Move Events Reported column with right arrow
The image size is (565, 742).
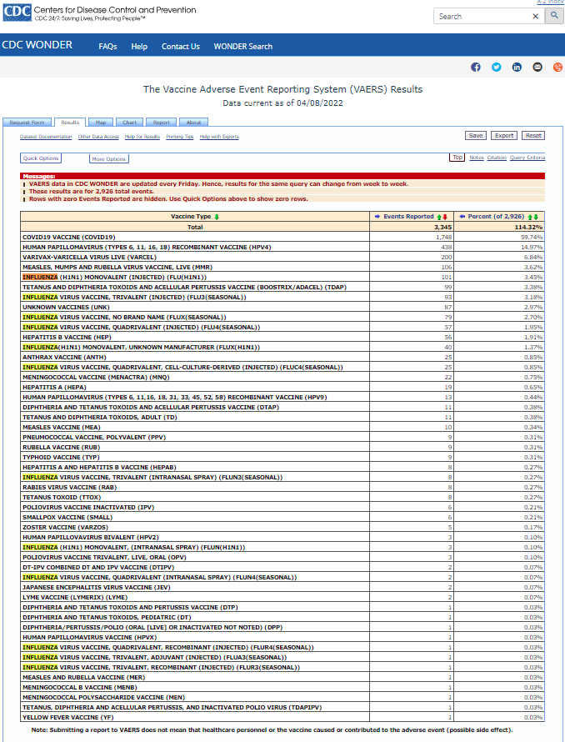pyautogui.click(x=377, y=216)
